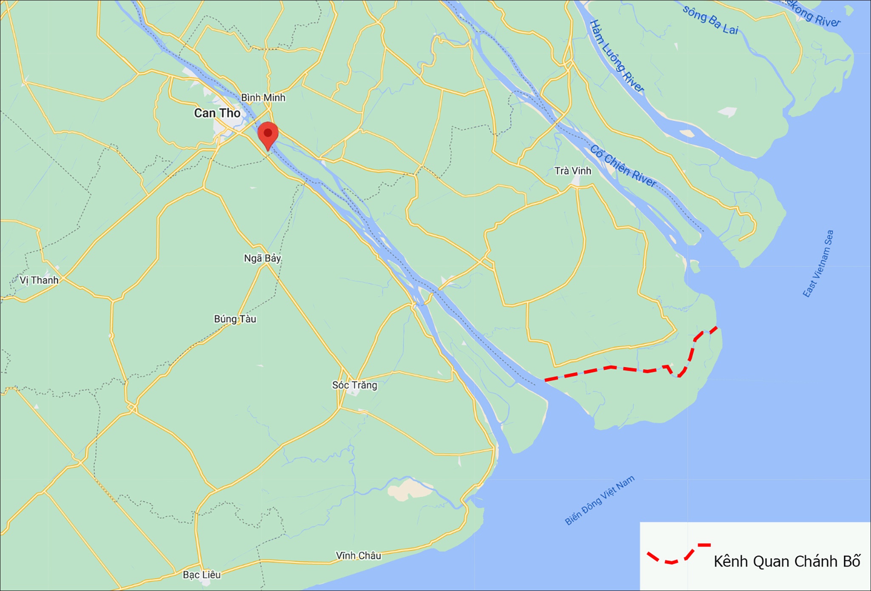The width and height of the screenshot is (871, 591).
Task: Click the Mekong River label at top right
Action: tap(811, 13)
